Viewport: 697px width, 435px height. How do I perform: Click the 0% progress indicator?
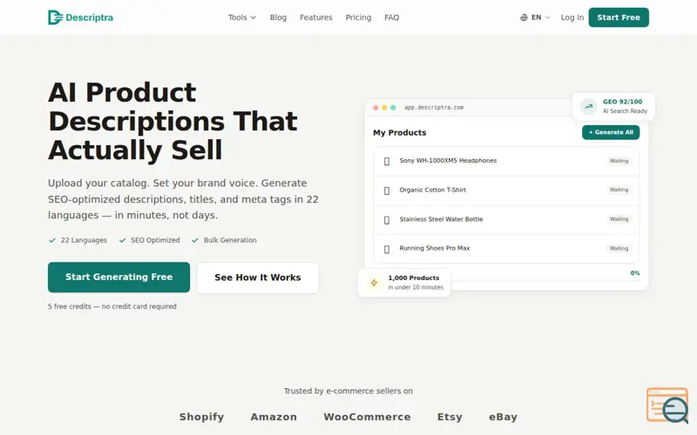click(635, 273)
